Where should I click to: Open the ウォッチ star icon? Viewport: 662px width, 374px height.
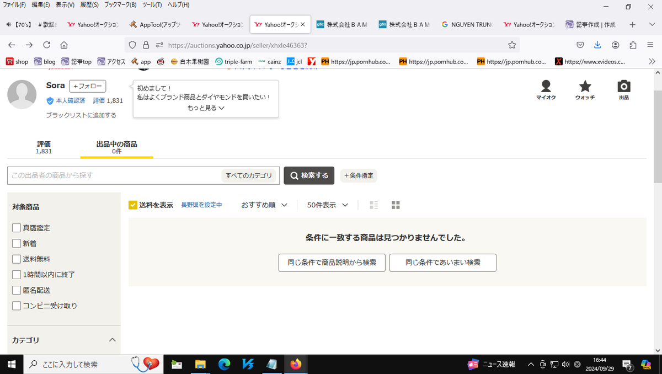point(585,87)
